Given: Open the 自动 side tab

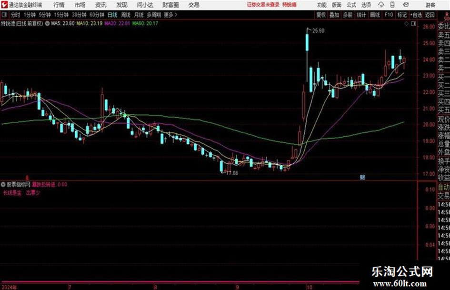Looking at the screenshot, I should pyautogui.click(x=444, y=187).
